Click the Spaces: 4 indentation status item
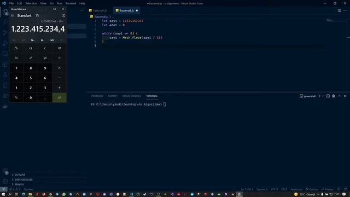The width and height of the screenshot is (350, 197). pyautogui.click(x=262, y=189)
